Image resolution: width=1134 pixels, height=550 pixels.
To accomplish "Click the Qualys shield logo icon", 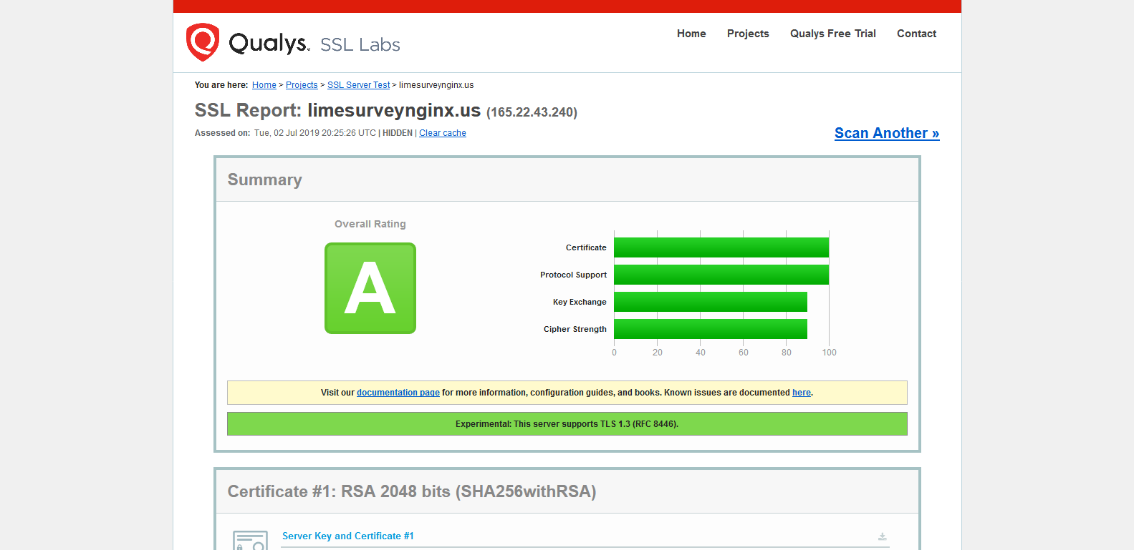I will (x=203, y=41).
